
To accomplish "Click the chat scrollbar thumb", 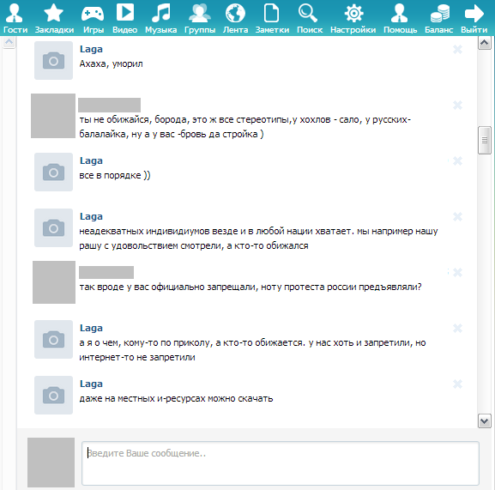I will (484, 140).
